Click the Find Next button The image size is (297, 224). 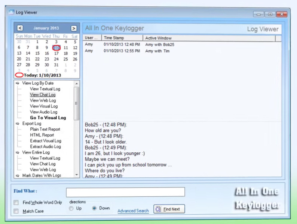[169, 209]
